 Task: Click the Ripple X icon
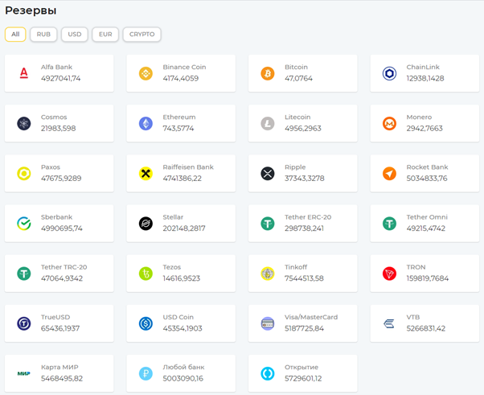click(x=268, y=174)
